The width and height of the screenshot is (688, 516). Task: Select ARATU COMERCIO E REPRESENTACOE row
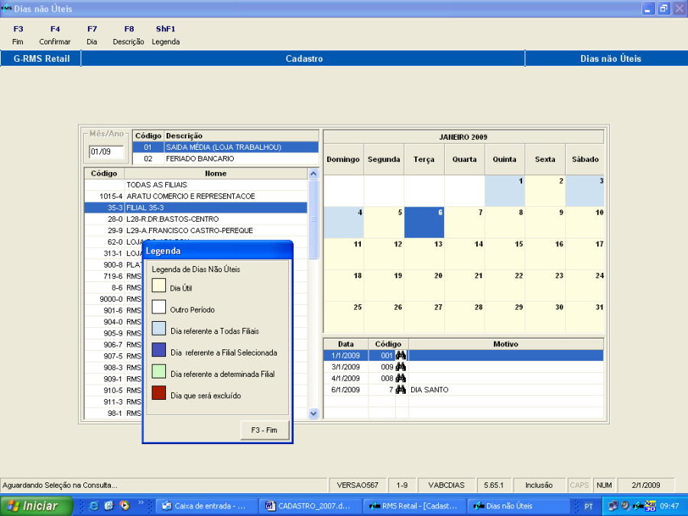pos(196,196)
